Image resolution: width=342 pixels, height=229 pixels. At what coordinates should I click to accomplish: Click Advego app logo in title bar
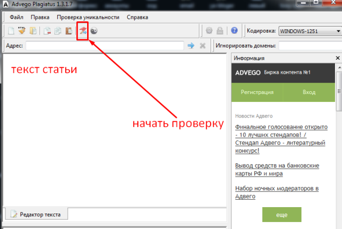[5, 4]
